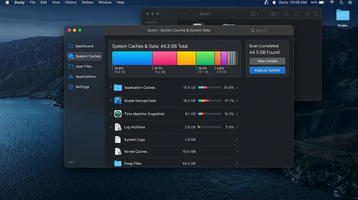The width and height of the screenshot is (358, 200).
Task: Open Control Center list icon in menu bar
Action: [x=350, y=2]
